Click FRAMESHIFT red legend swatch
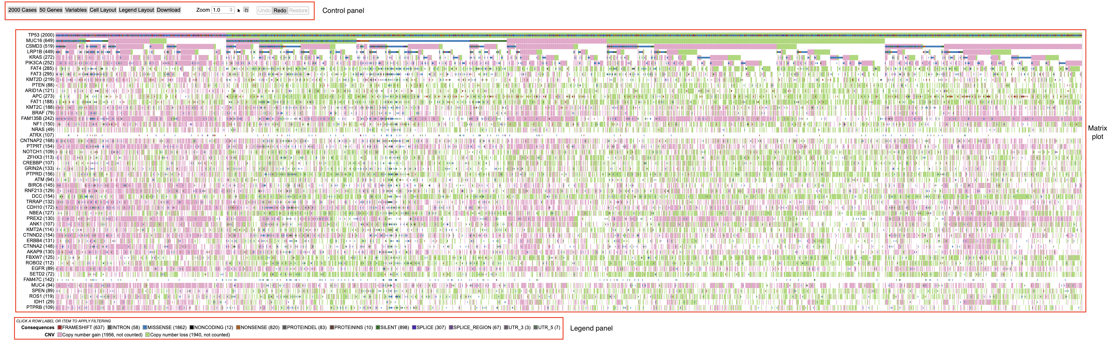Screen dimensions: 1110x344 tap(59, 328)
